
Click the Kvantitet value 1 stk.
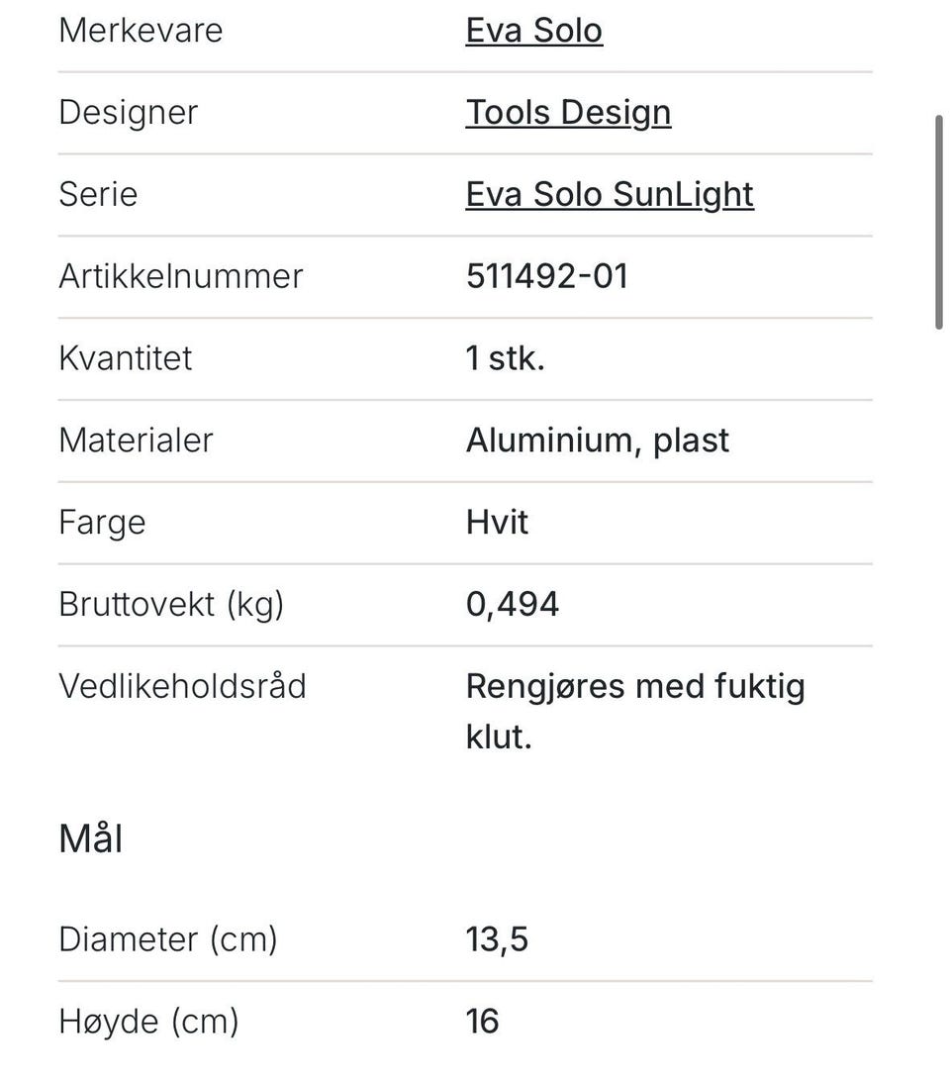[505, 358]
